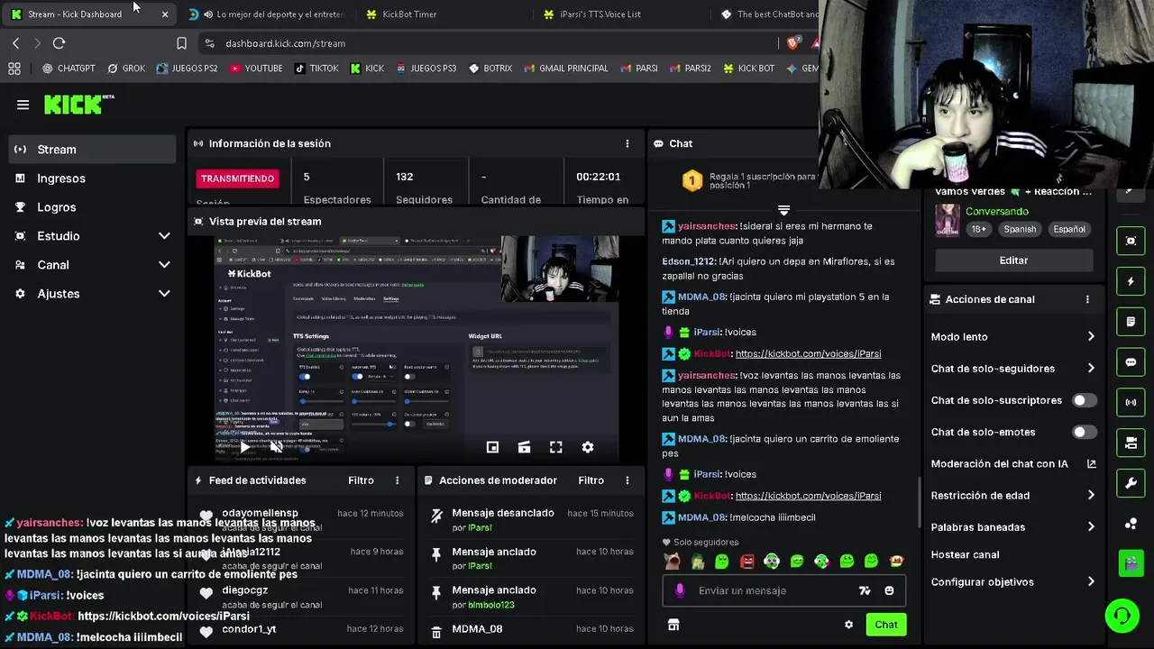Open Chat de solo-seguidores options
The width and height of the screenshot is (1154, 649).
click(1013, 369)
